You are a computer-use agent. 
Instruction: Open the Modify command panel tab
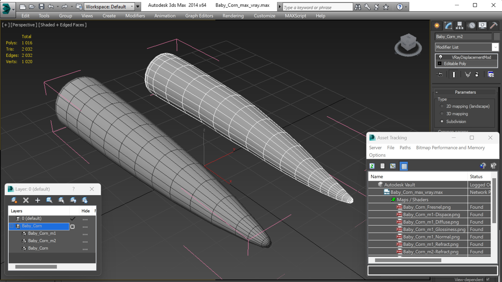[x=448, y=25]
